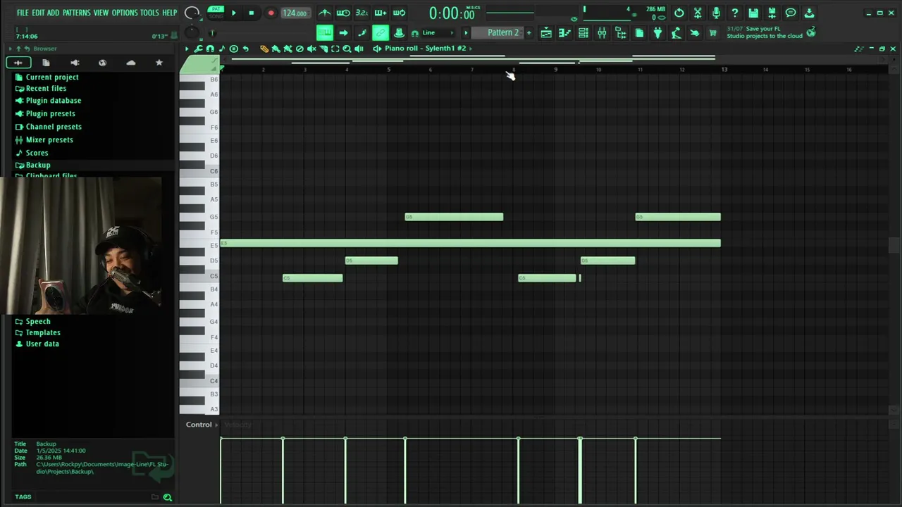
Task: Open the piano roll menu arrow
Action: point(187,49)
